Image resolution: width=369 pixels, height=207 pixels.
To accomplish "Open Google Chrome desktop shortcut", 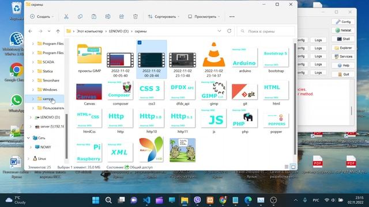I will tap(16, 72).
